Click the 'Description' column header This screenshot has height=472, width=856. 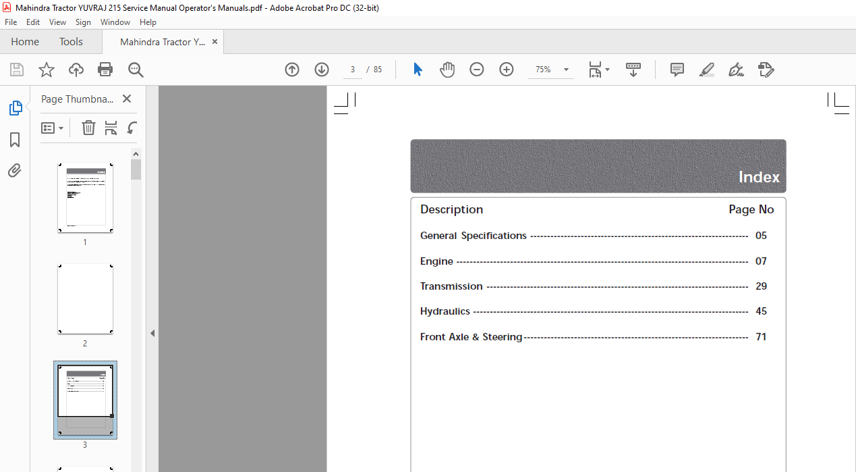[452, 209]
